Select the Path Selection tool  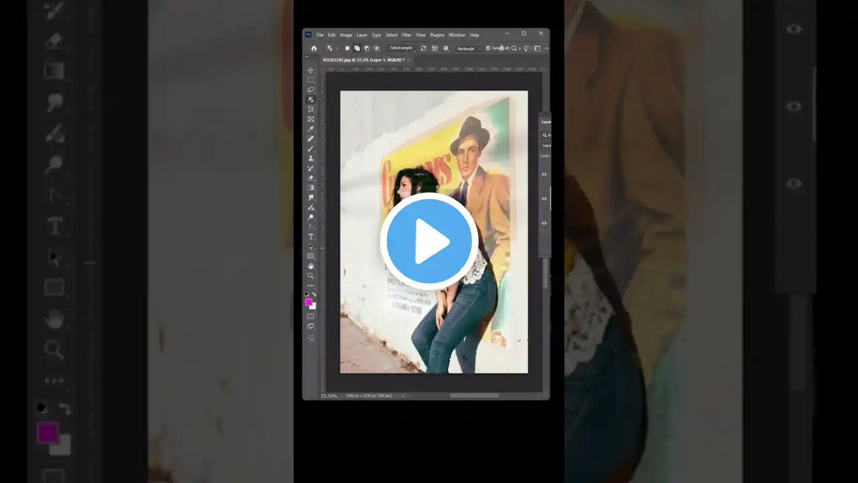pyautogui.click(x=310, y=246)
